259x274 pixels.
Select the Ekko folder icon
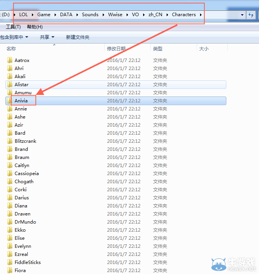[x=10, y=230]
